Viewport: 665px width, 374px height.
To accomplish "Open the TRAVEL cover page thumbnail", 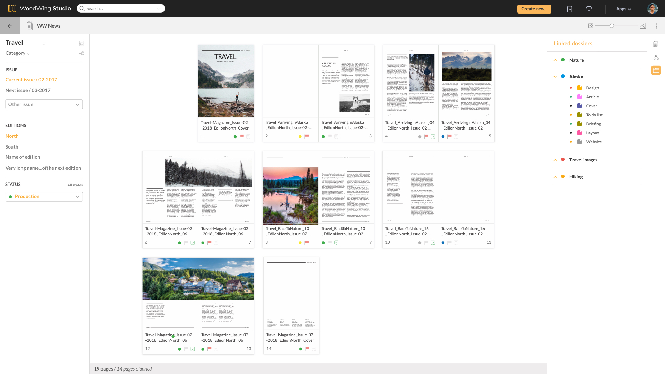I will (226, 81).
